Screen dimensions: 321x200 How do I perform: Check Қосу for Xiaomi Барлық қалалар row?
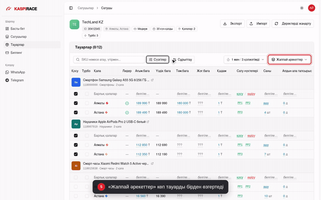76,177
